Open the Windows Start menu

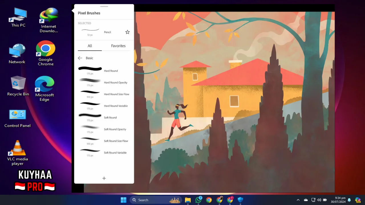[123, 200]
